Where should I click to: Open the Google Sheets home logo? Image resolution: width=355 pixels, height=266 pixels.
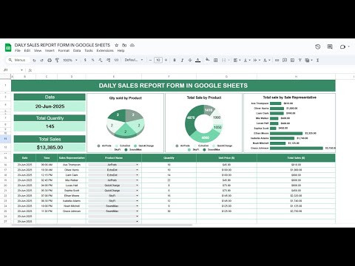(8, 47)
